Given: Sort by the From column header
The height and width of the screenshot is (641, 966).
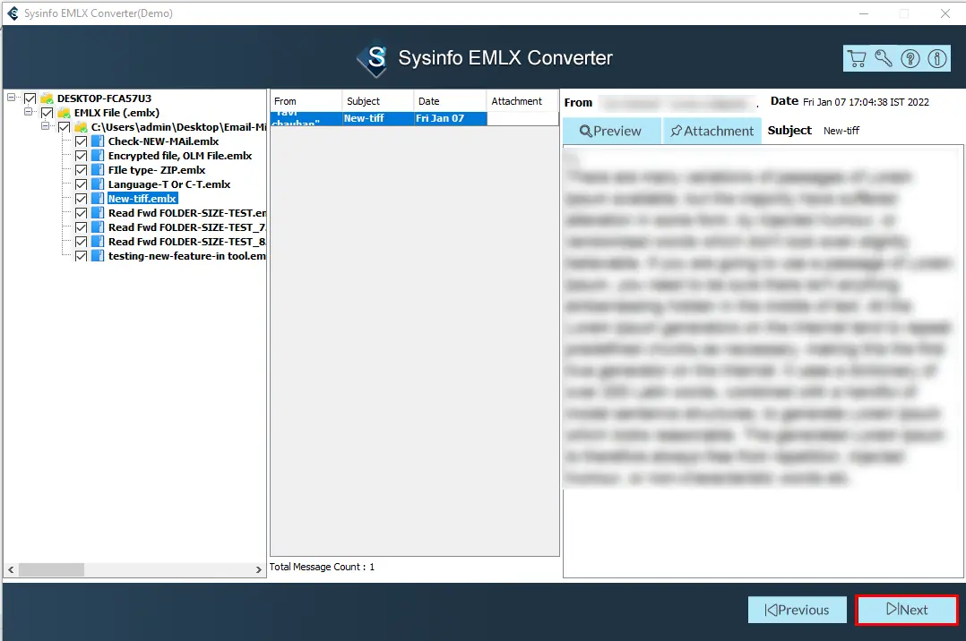Looking at the screenshot, I should [x=306, y=101].
